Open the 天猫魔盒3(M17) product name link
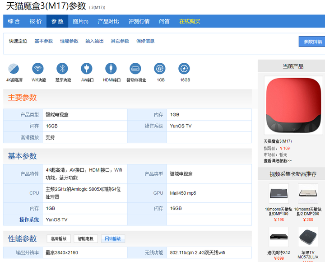 [278, 141]
